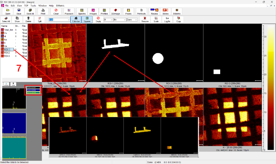Screen dimensions: 276x164
Task: Open the SIMetric menu
Action: pos(61,6)
